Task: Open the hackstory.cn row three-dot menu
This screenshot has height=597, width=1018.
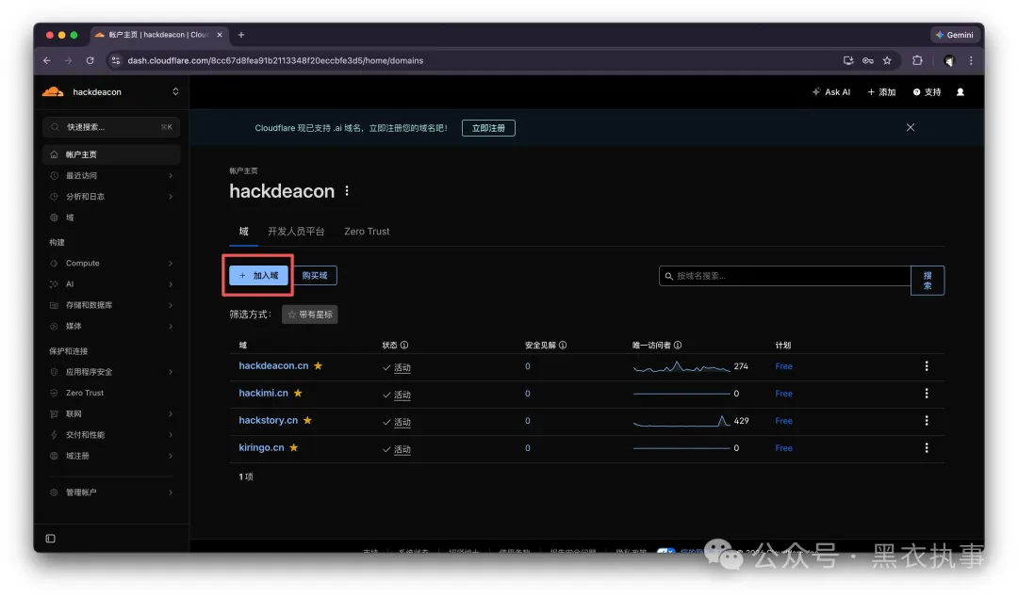Action: tap(927, 421)
